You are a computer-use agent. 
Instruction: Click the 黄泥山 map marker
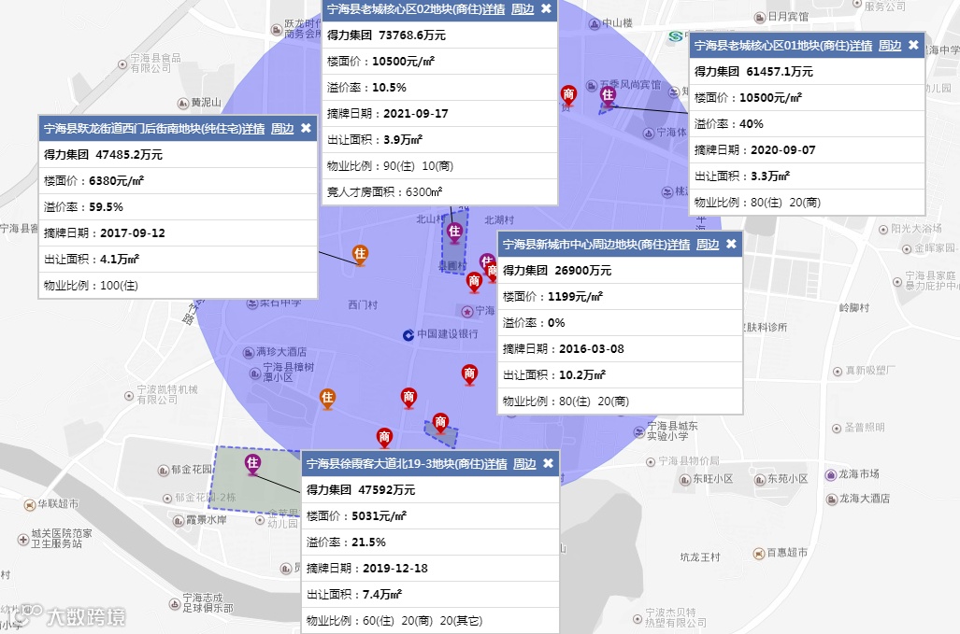tap(183, 103)
